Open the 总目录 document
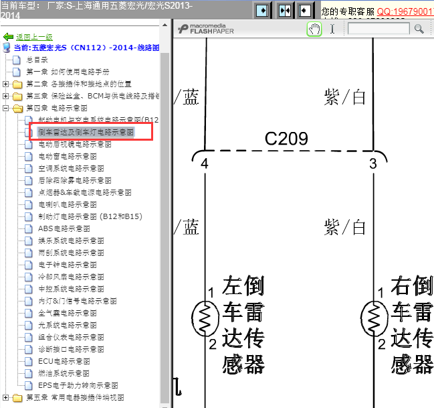 pyautogui.click(x=37, y=60)
